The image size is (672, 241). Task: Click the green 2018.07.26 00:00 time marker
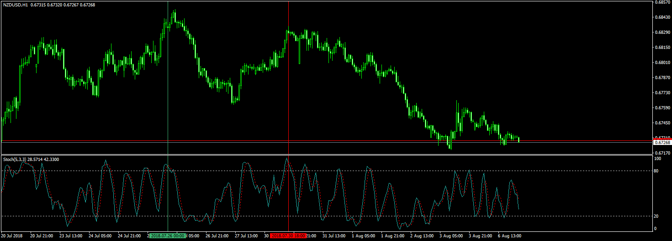[168, 236]
